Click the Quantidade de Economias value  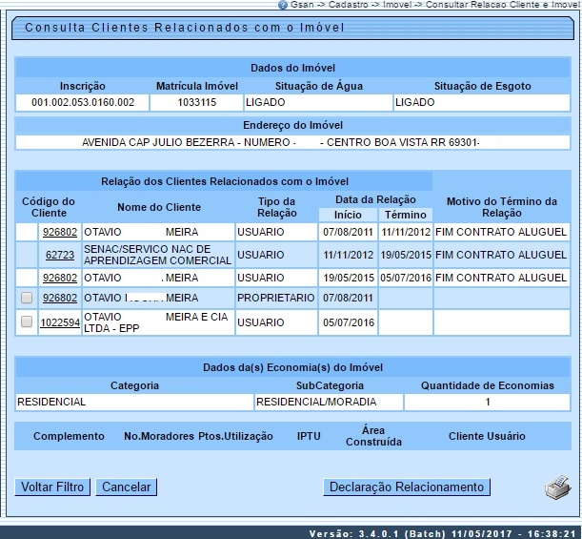(488, 402)
